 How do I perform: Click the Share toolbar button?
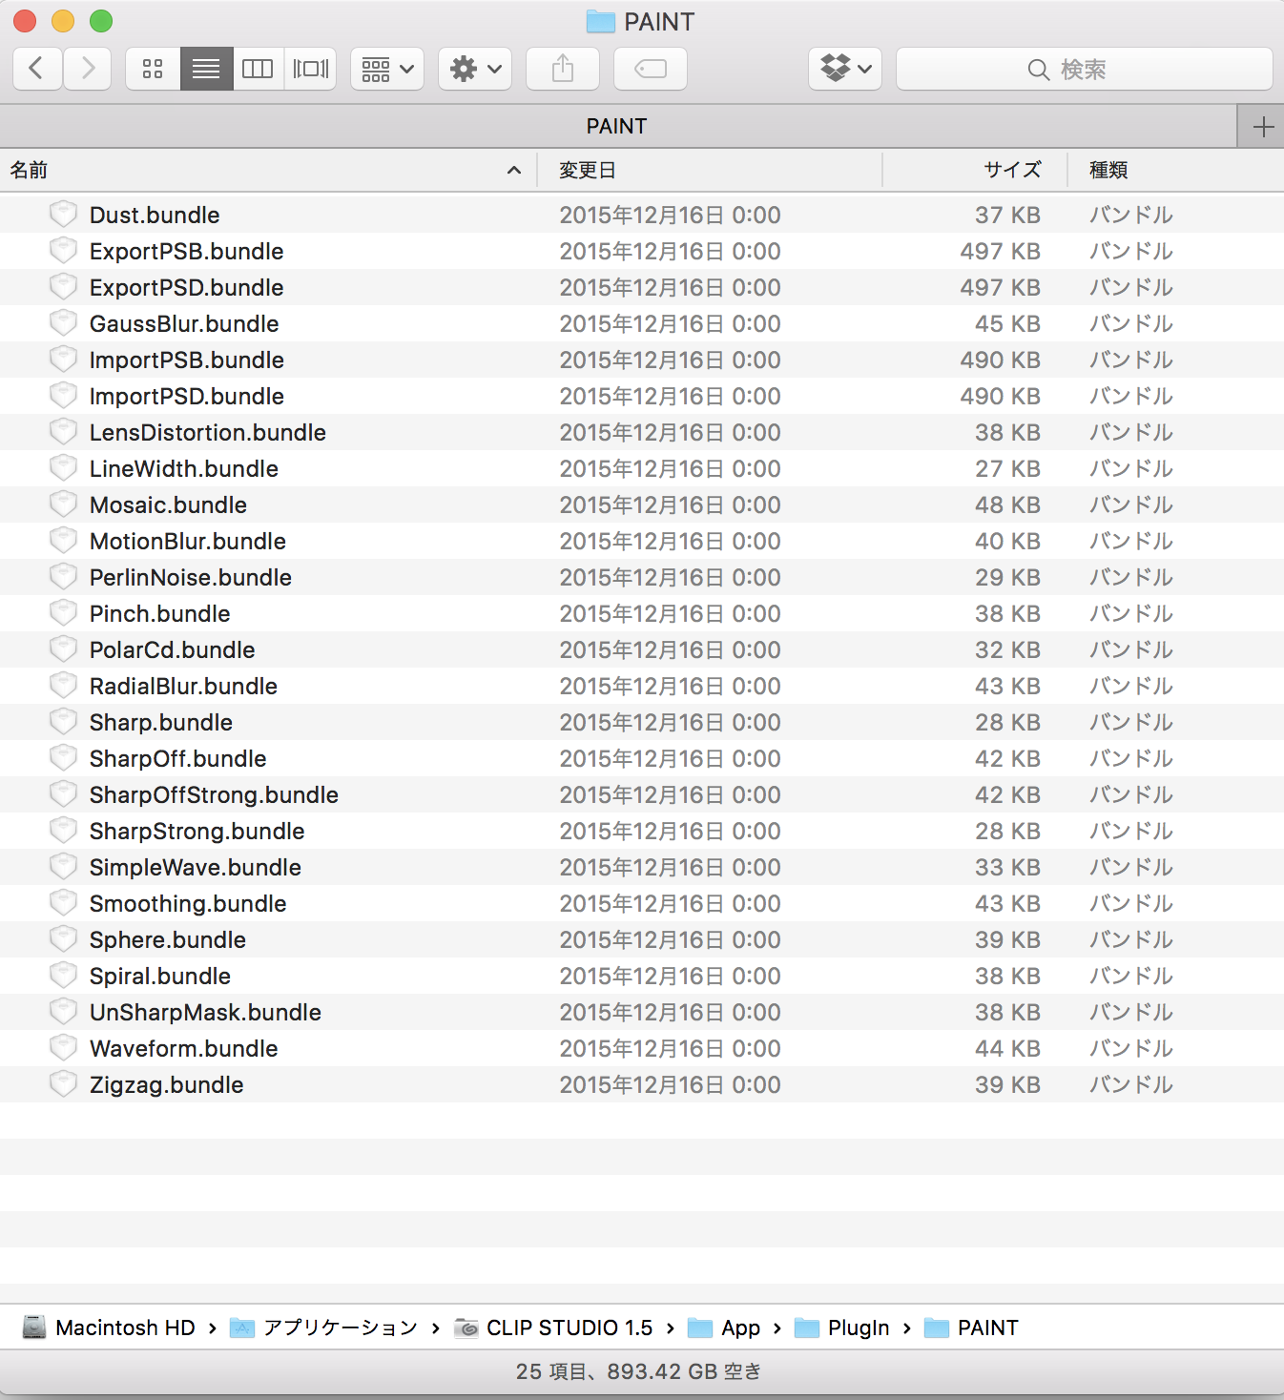pos(563,69)
